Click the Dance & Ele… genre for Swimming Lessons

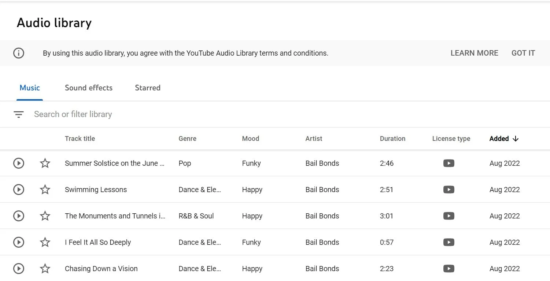[x=200, y=190]
